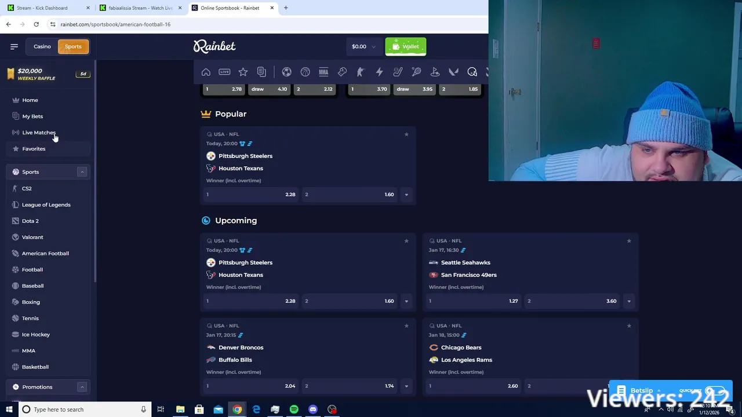The width and height of the screenshot is (742, 417).
Task: Switch to Casino mode
Action: coord(42,46)
